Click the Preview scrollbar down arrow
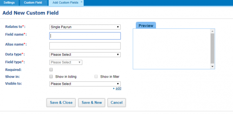The height and width of the screenshot is (114, 233). tap(212, 66)
